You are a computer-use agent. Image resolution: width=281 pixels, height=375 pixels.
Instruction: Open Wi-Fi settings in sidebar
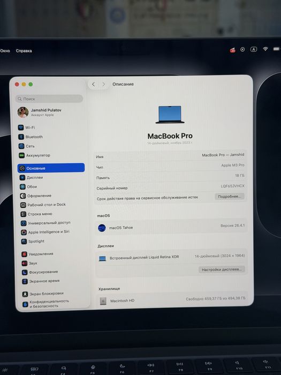coord(27,127)
